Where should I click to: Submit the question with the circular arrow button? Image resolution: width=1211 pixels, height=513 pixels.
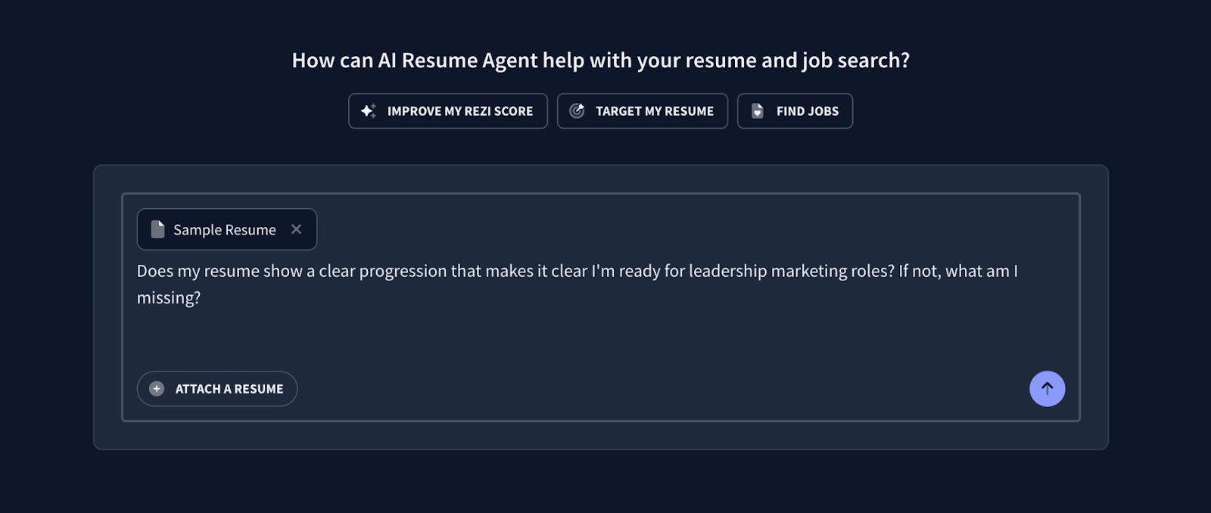click(1047, 388)
